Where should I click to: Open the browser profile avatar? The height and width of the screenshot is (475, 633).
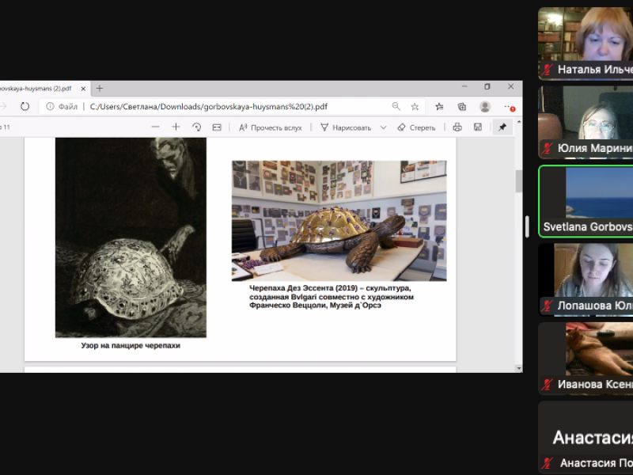click(x=485, y=106)
